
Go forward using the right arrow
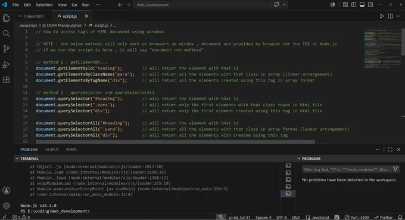tap(129, 5)
